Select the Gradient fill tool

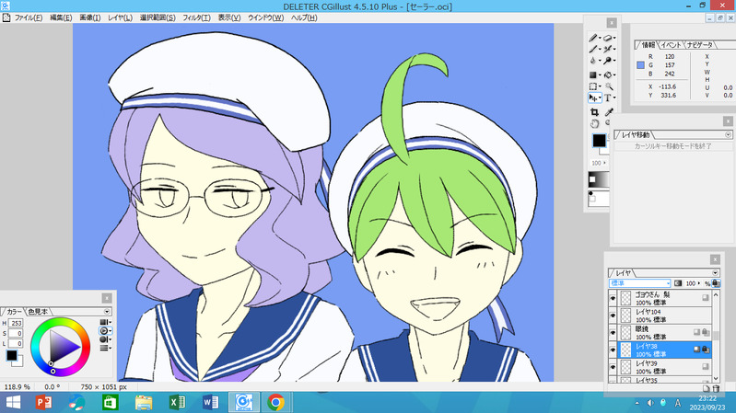(x=593, y=75)
